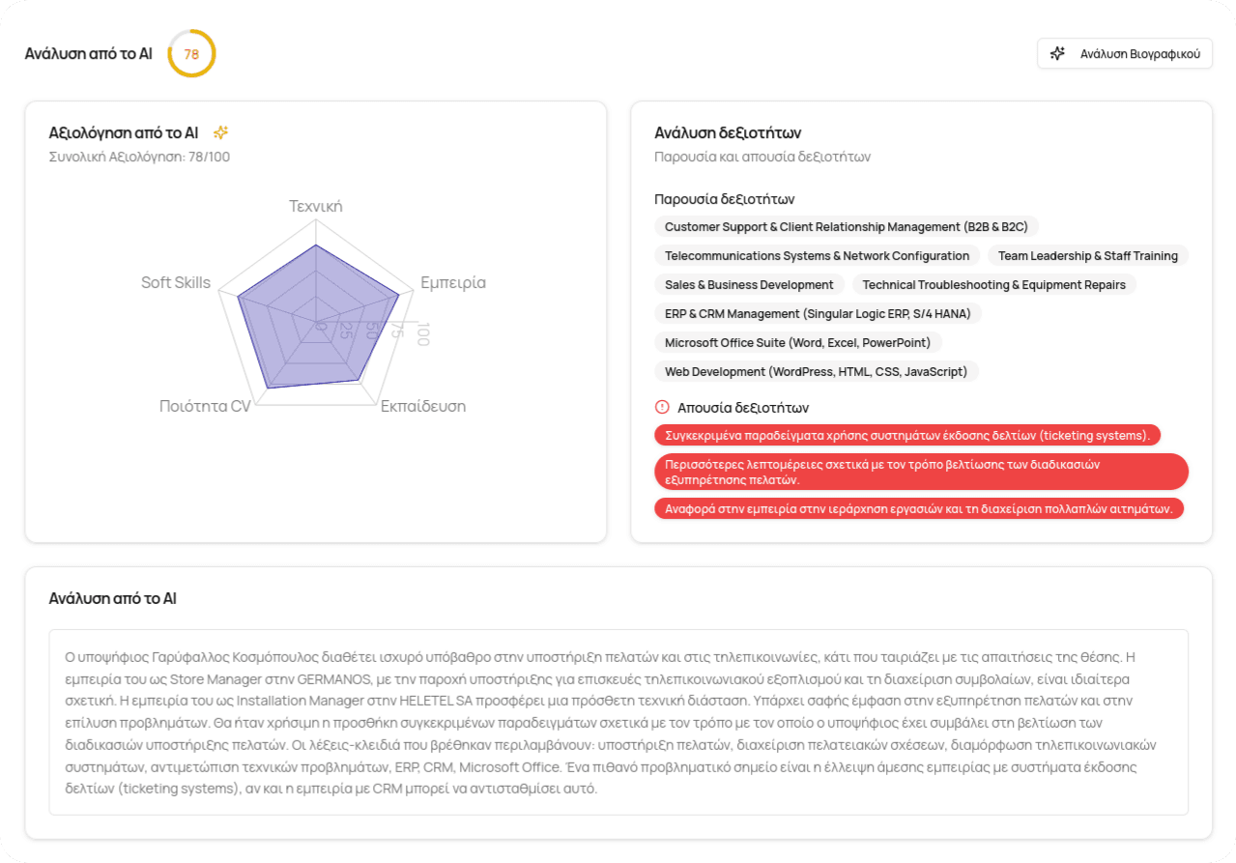
Task: Select the Team Leadership & Staff Training tag
Action: tap(1087, 256)
